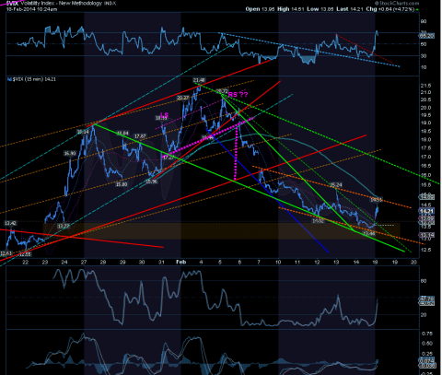Click the 13.77 price label on chart
442x375 pixels.
64,227
